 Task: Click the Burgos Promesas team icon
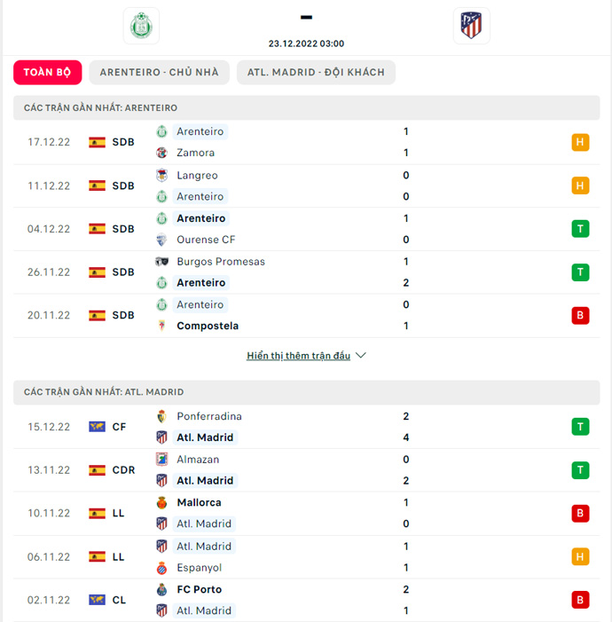(x=161, y=262)
